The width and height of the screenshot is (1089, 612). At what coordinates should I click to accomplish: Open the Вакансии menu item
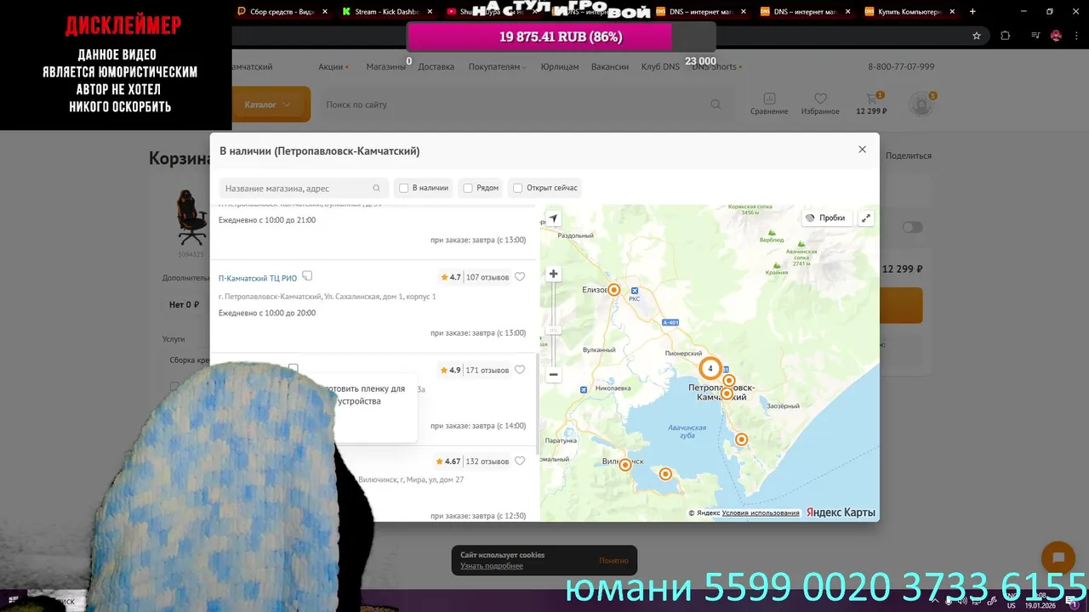pos(610,67)
